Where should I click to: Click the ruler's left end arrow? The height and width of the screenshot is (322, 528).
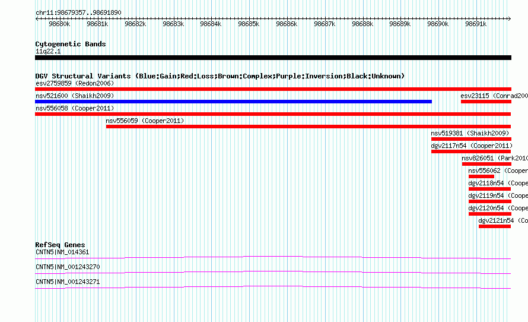pos(37,19)
